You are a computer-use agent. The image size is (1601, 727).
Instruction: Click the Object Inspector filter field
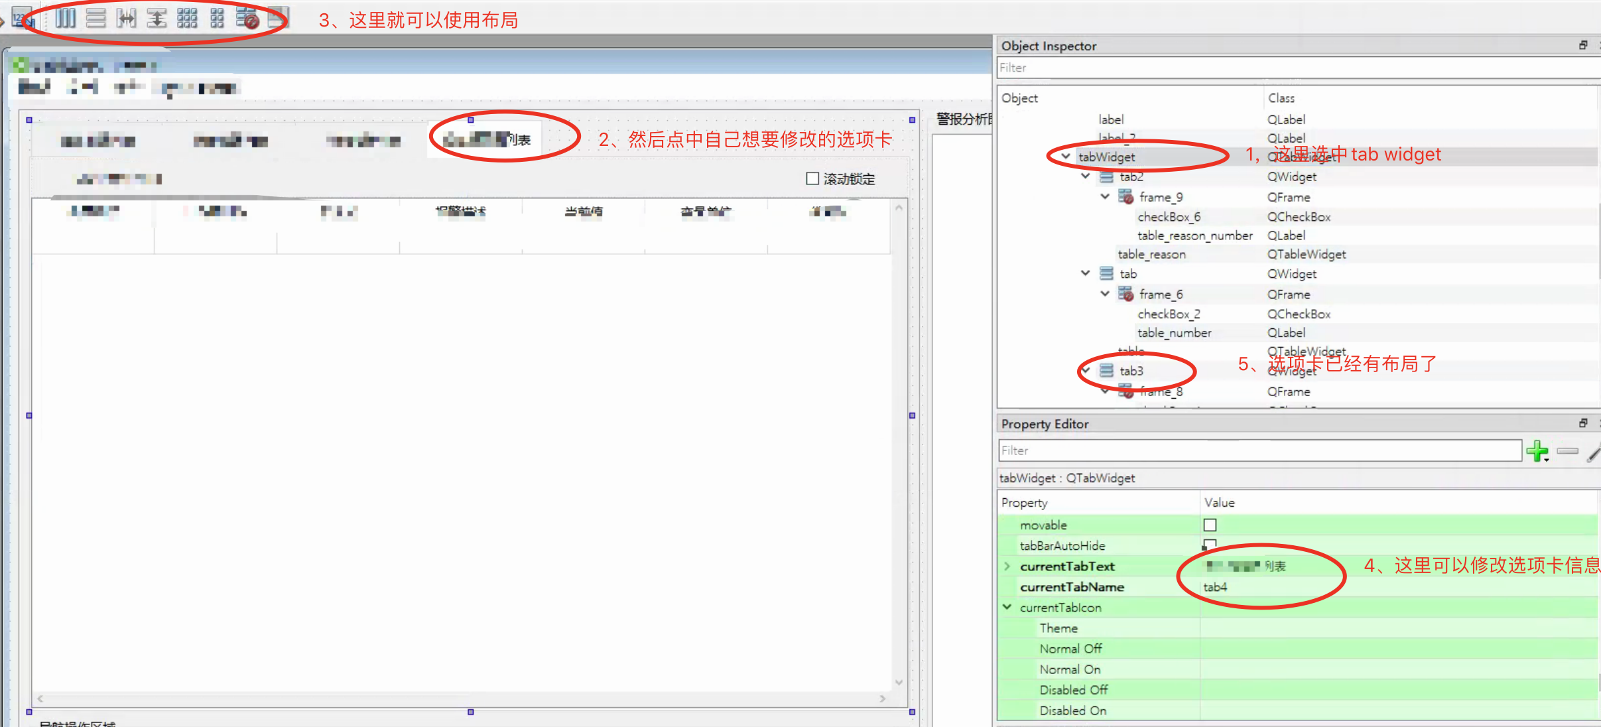tap(1293, 68)
